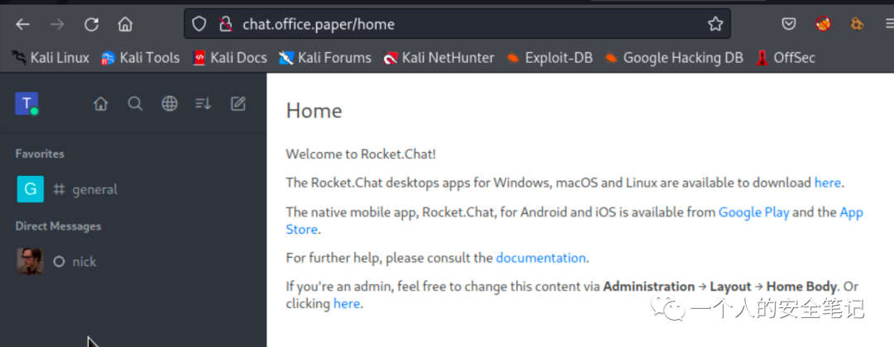Click the insecure connection padlock icon
Screen dimensions: 894x347
pos(226,24)
